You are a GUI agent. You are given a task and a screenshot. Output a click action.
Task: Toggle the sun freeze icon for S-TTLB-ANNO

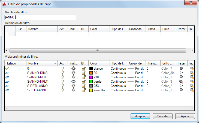coord(73,90)
